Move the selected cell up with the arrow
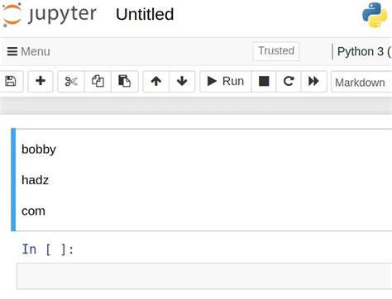The image size is (392, 299). (x=156, y=82)
